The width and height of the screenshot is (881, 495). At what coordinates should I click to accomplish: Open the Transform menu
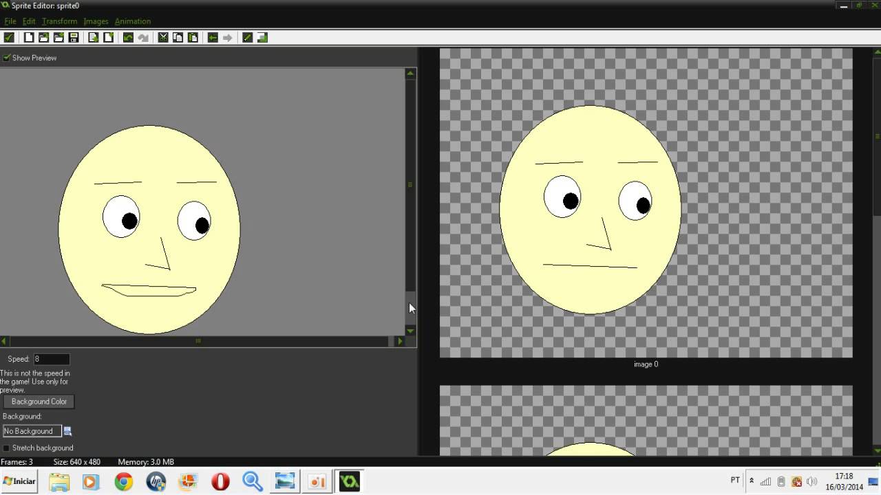click(x=60, y=21)
